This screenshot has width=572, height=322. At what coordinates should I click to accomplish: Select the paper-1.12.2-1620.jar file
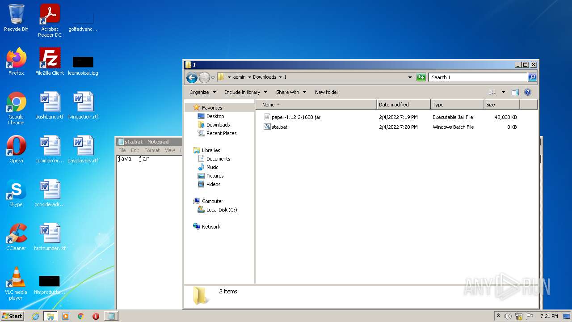[x=296, y=117]
